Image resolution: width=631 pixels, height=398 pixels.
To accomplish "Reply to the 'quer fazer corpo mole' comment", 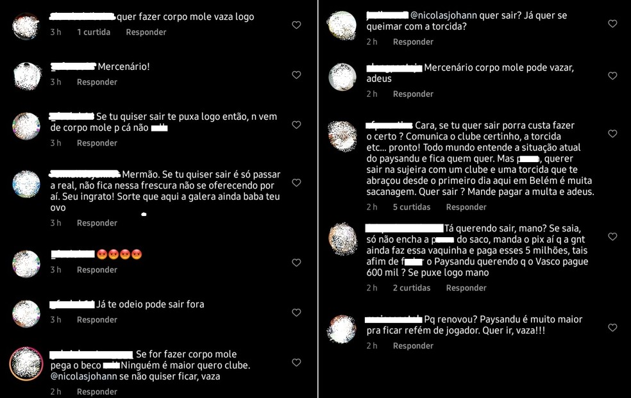I will point(146,32).
